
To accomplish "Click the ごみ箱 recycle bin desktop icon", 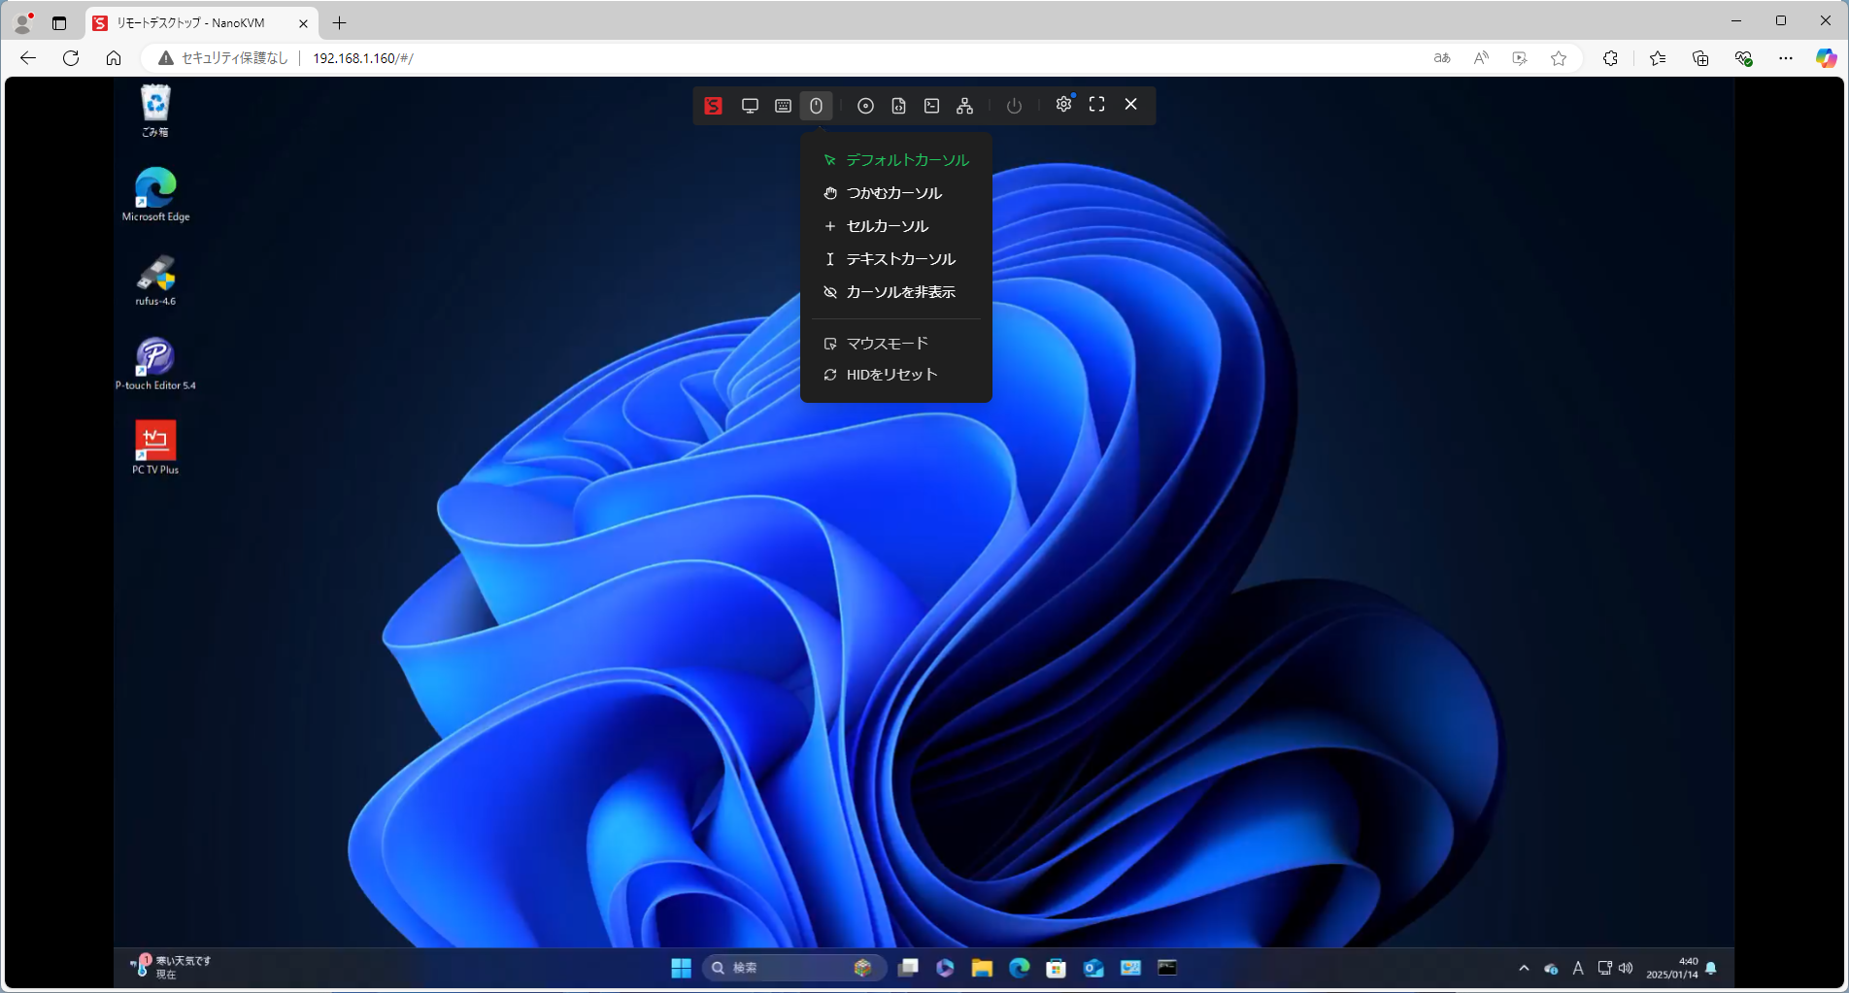I will point(155,111).
